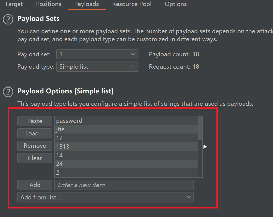Viewport: 273px width, 217px height.
Task: Expand the Payload type dropdown
Action: coord(97,67)
